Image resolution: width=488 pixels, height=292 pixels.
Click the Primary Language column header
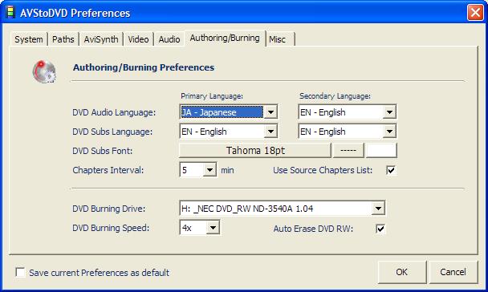point(212,96)
